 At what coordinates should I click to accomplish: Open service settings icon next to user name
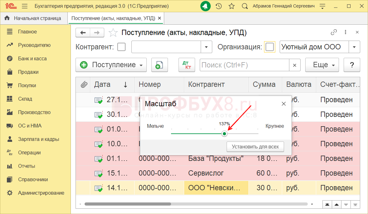pyautogui.click(x=322, y=6)
